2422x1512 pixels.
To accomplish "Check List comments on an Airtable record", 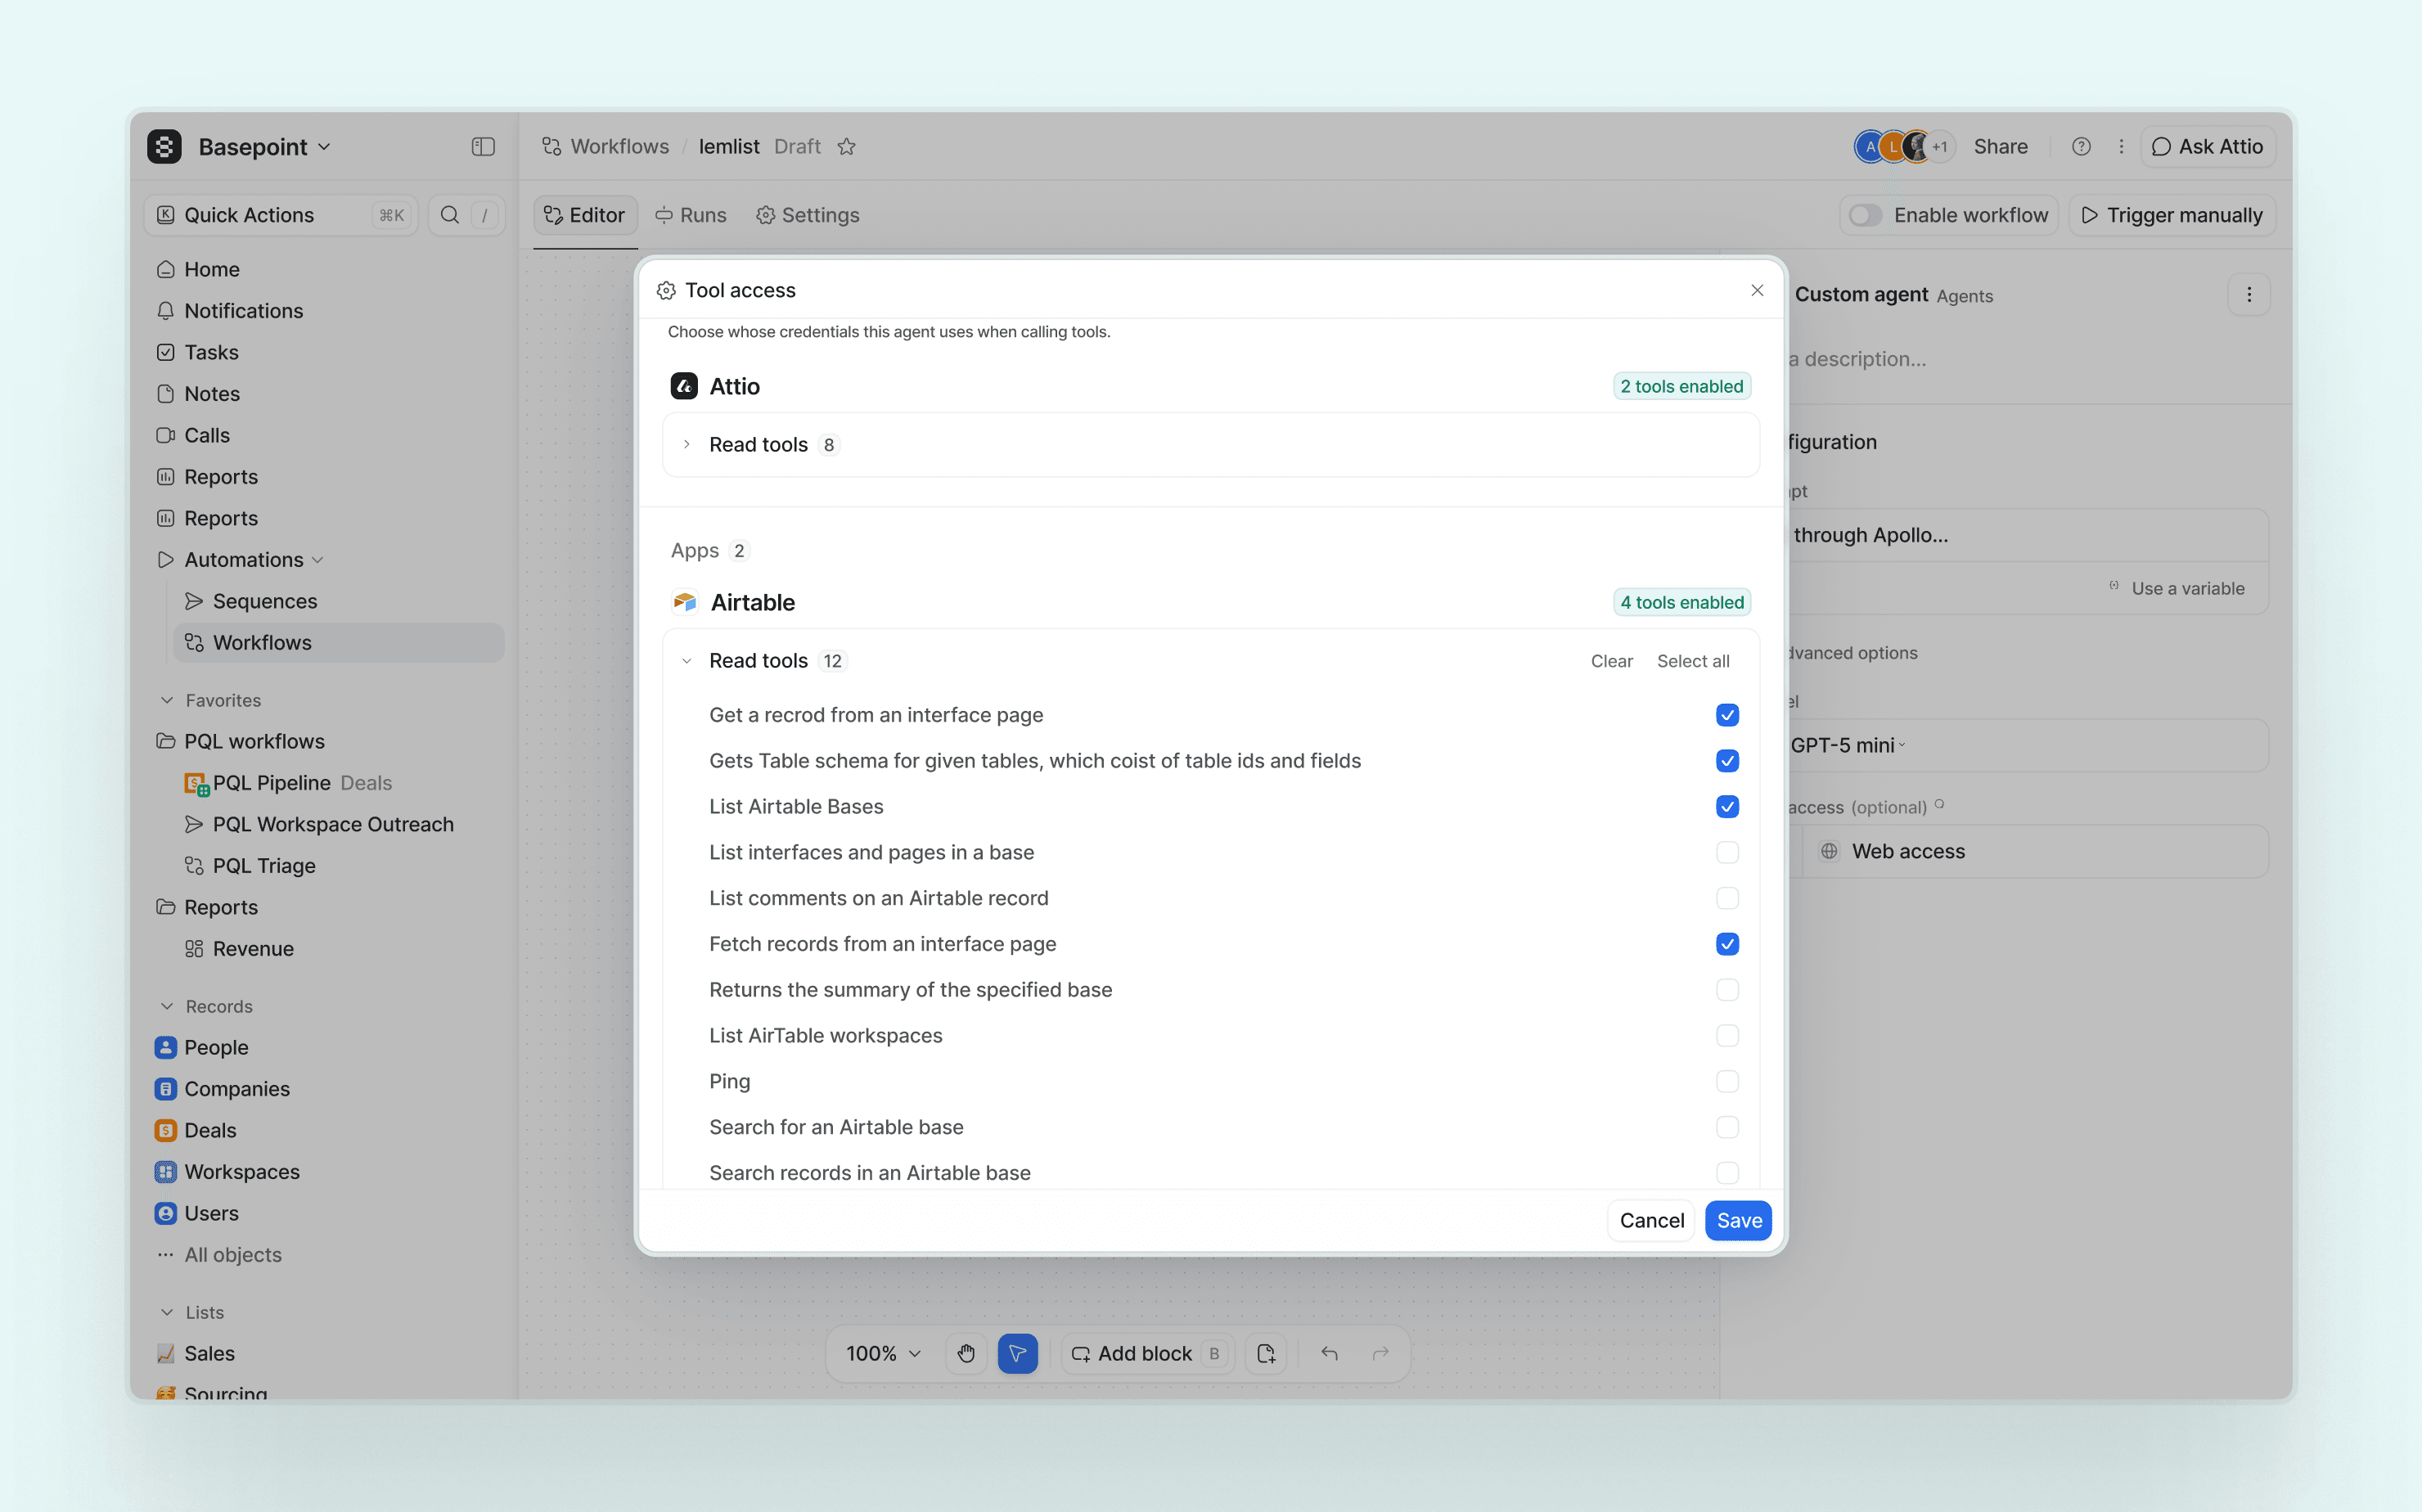I will (1727, 898).
